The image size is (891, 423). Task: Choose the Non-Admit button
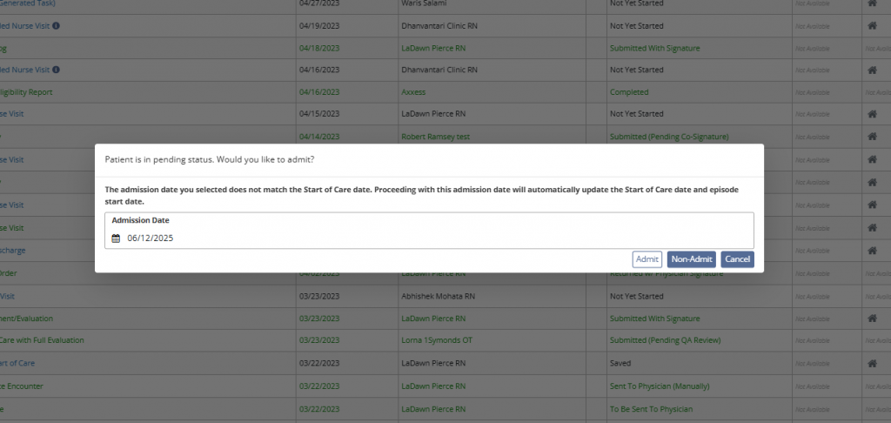(x=692, y=259)
